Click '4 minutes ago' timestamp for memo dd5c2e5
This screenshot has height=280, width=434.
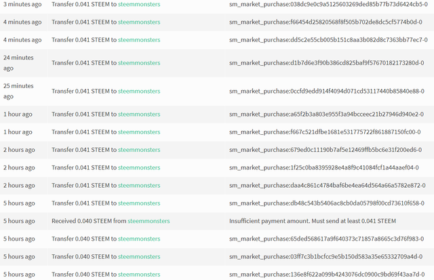point(22,39)
